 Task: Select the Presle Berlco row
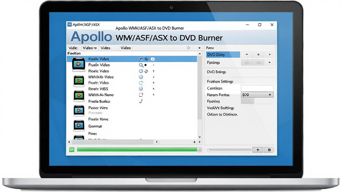(132, 101)
